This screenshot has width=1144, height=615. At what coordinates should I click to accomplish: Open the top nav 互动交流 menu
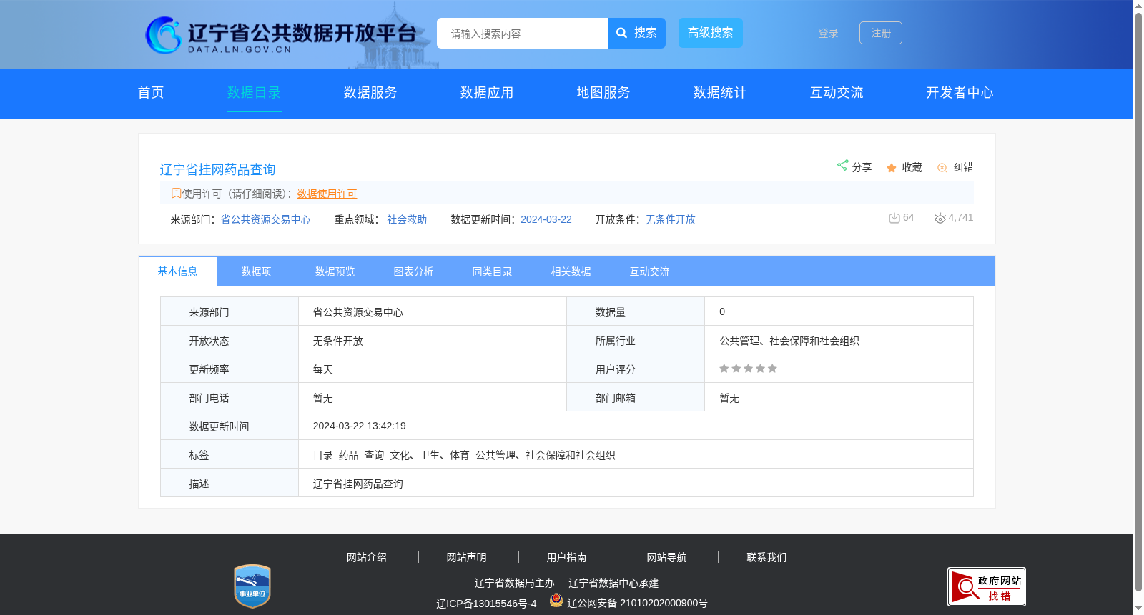pos(837,93)
